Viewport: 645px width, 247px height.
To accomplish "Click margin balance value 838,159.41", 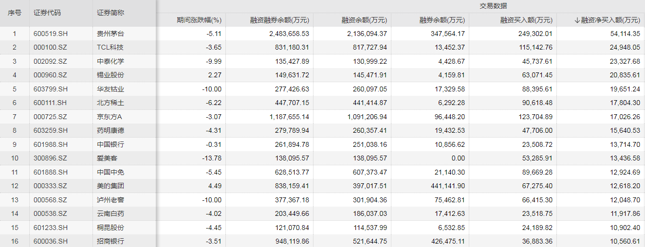I will (292, 186).
